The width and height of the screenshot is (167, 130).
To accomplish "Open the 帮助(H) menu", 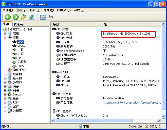I will [x=79, y=10].
